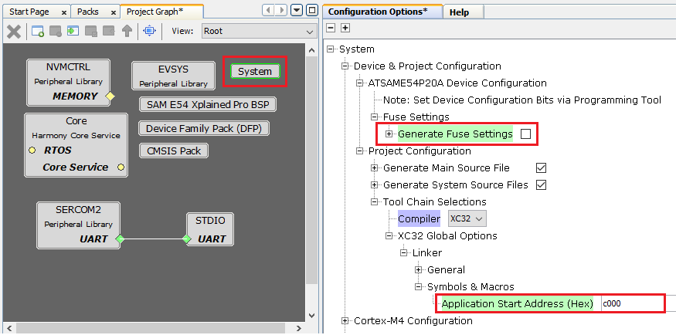676x335 pixels.
Task: Click the blue fit-to-view icon
Action: (150, 31)
